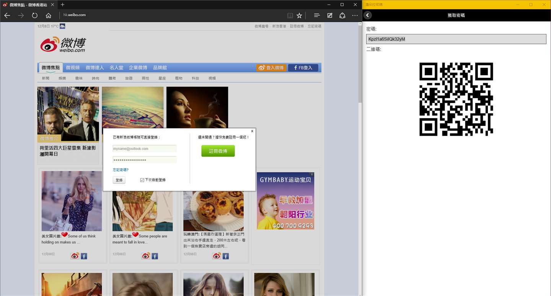The height and width of the screenshot is (296, 551).
Task: Click green 註冊微博 button
Action: pos(218,151)
